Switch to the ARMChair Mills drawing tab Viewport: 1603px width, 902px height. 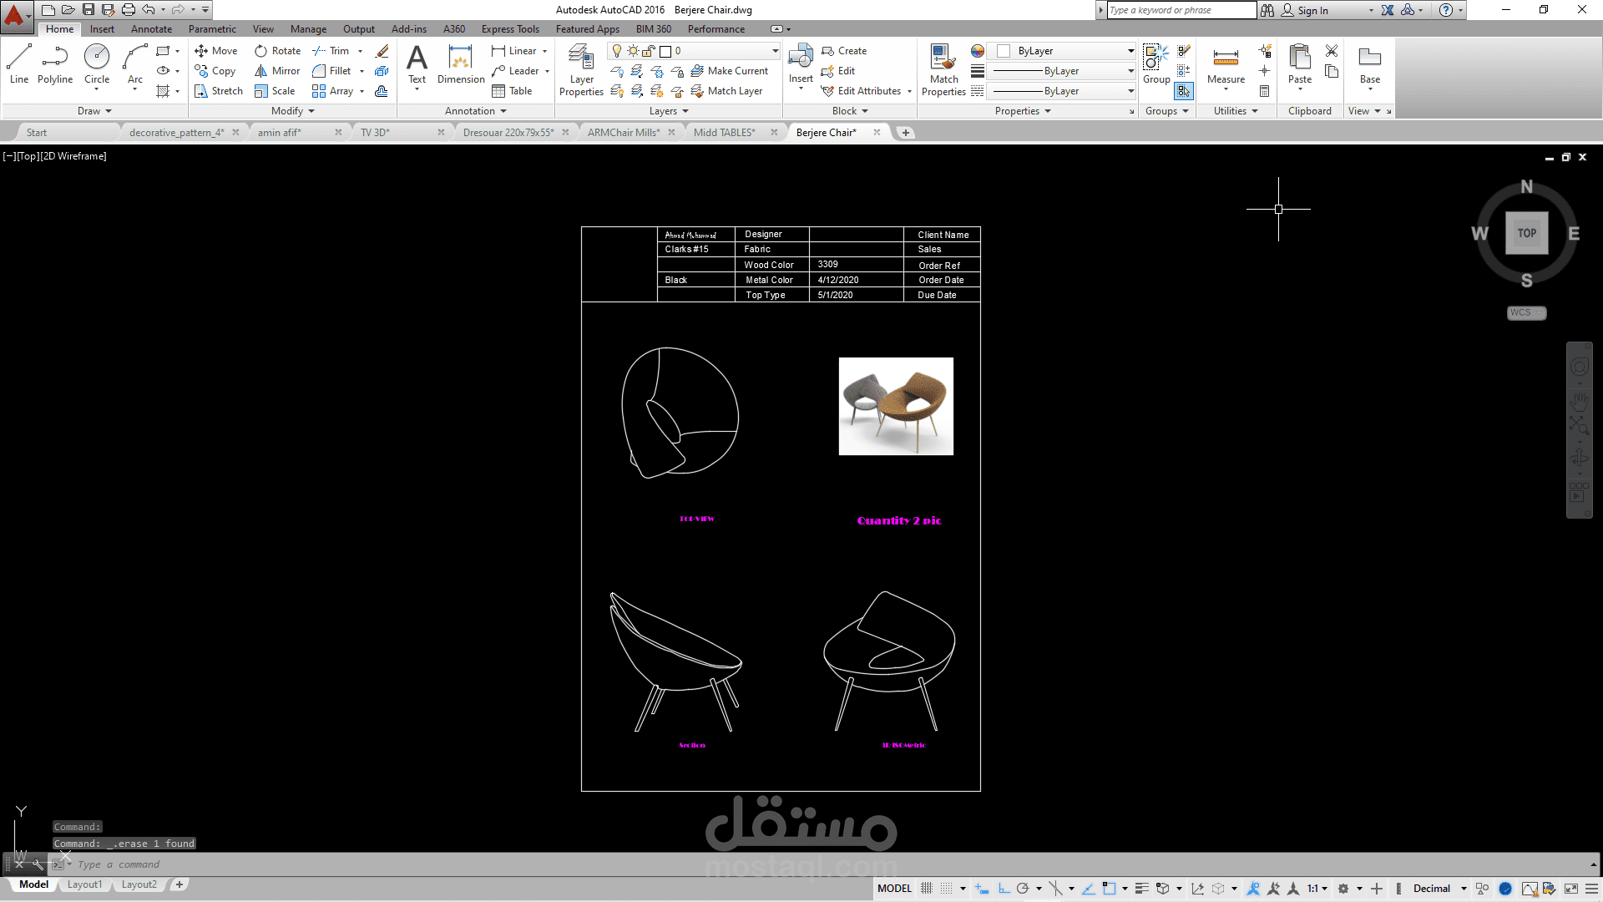[623, 133]
